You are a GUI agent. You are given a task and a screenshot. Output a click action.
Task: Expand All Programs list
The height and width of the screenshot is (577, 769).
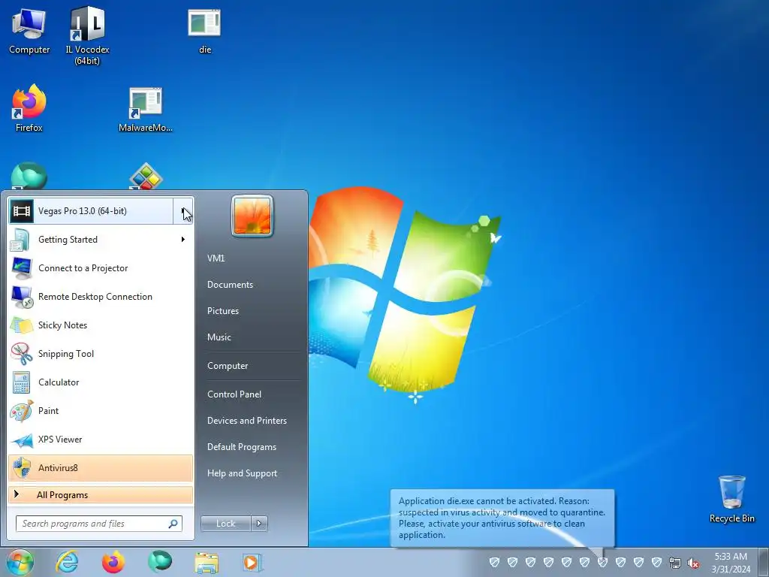pos(101,494)
